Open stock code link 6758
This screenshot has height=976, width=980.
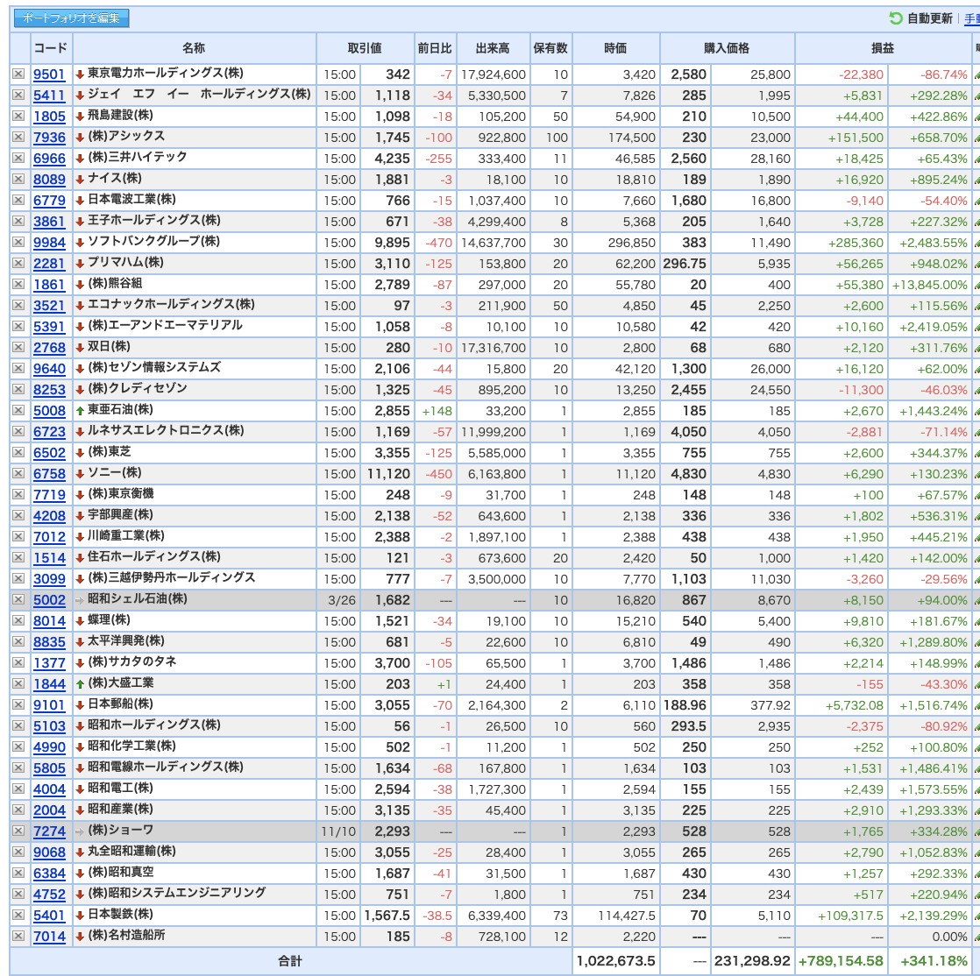49,474
